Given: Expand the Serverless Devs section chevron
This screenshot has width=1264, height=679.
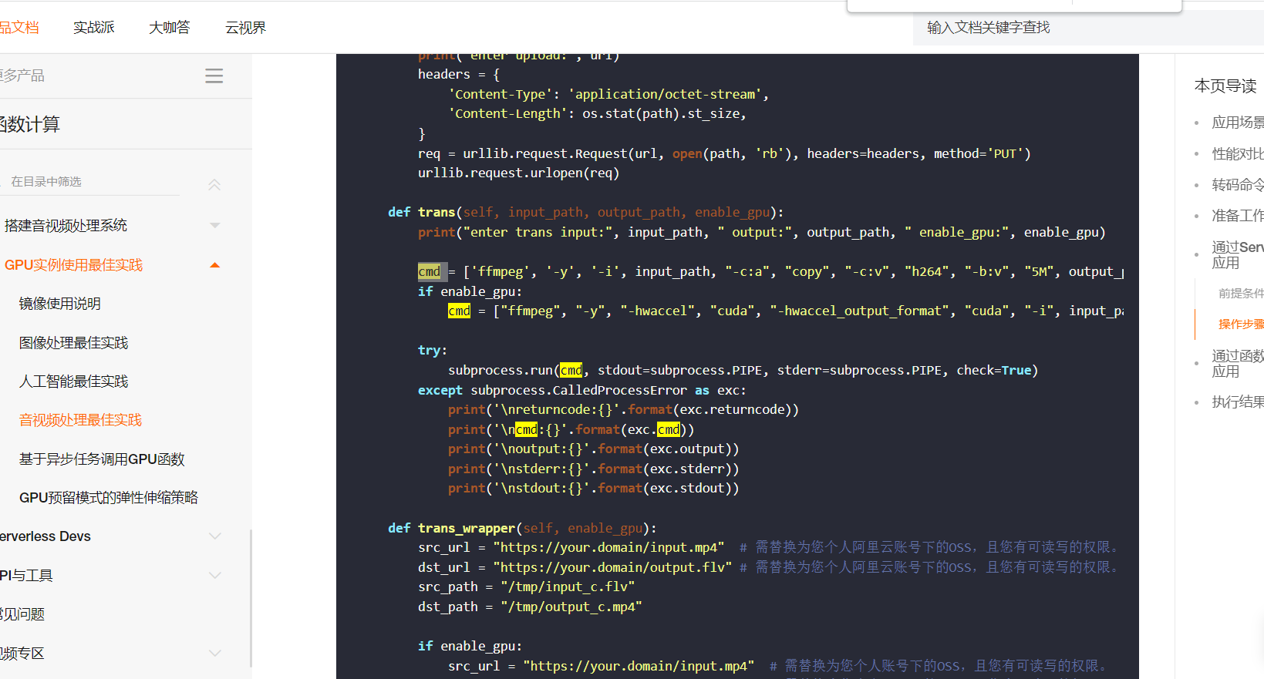Looking at the screenshot, I should click(x=215, y=536).
